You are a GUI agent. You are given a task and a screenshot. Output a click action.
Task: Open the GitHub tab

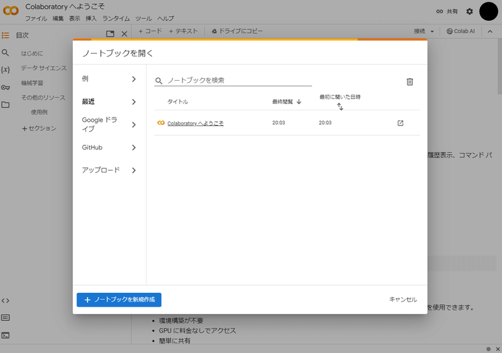click(x=109, y=147)
